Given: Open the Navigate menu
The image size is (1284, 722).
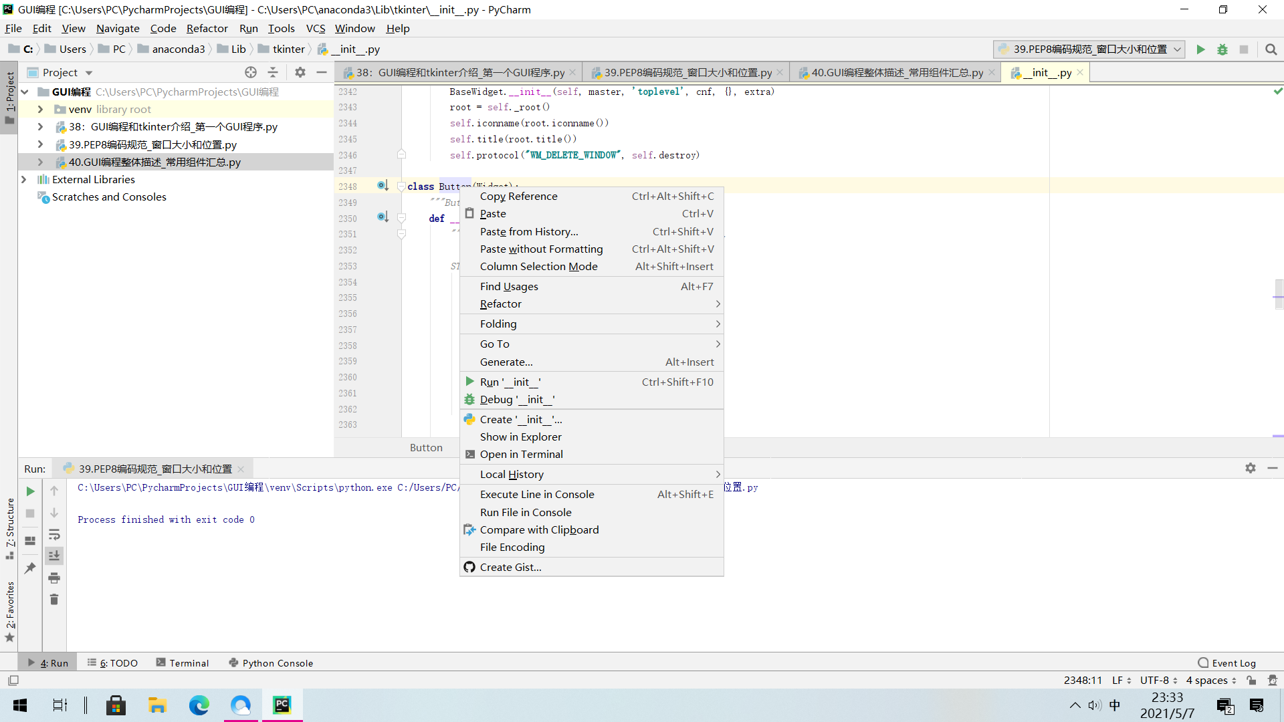Looking at the screenshot, I should tap(118, 28).
